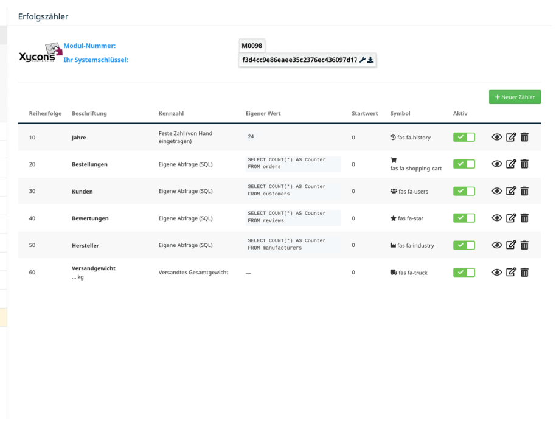This screenshot has width=559, height=426.
Task: Switch off Versandgewicht active toggle
Action: pos(464,272)
